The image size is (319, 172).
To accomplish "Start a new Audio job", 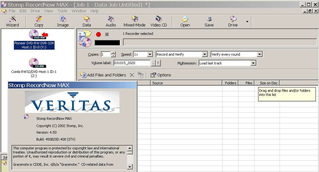I will click(x=111, y=21).
